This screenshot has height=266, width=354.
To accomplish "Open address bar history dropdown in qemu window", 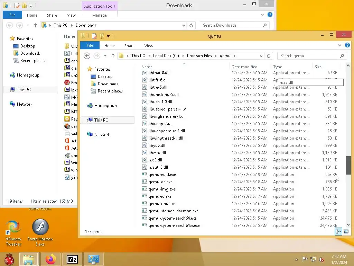I will [261, 56].
